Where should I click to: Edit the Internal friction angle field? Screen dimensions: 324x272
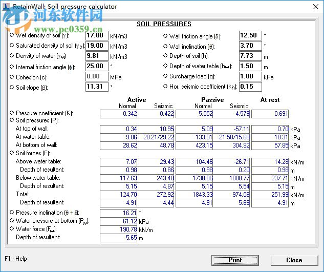point(97,66)
